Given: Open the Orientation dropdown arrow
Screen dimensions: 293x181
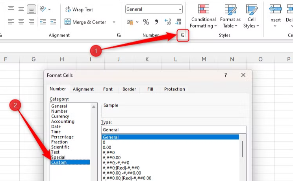Looking at the screenshot, I should pos(49,9).
